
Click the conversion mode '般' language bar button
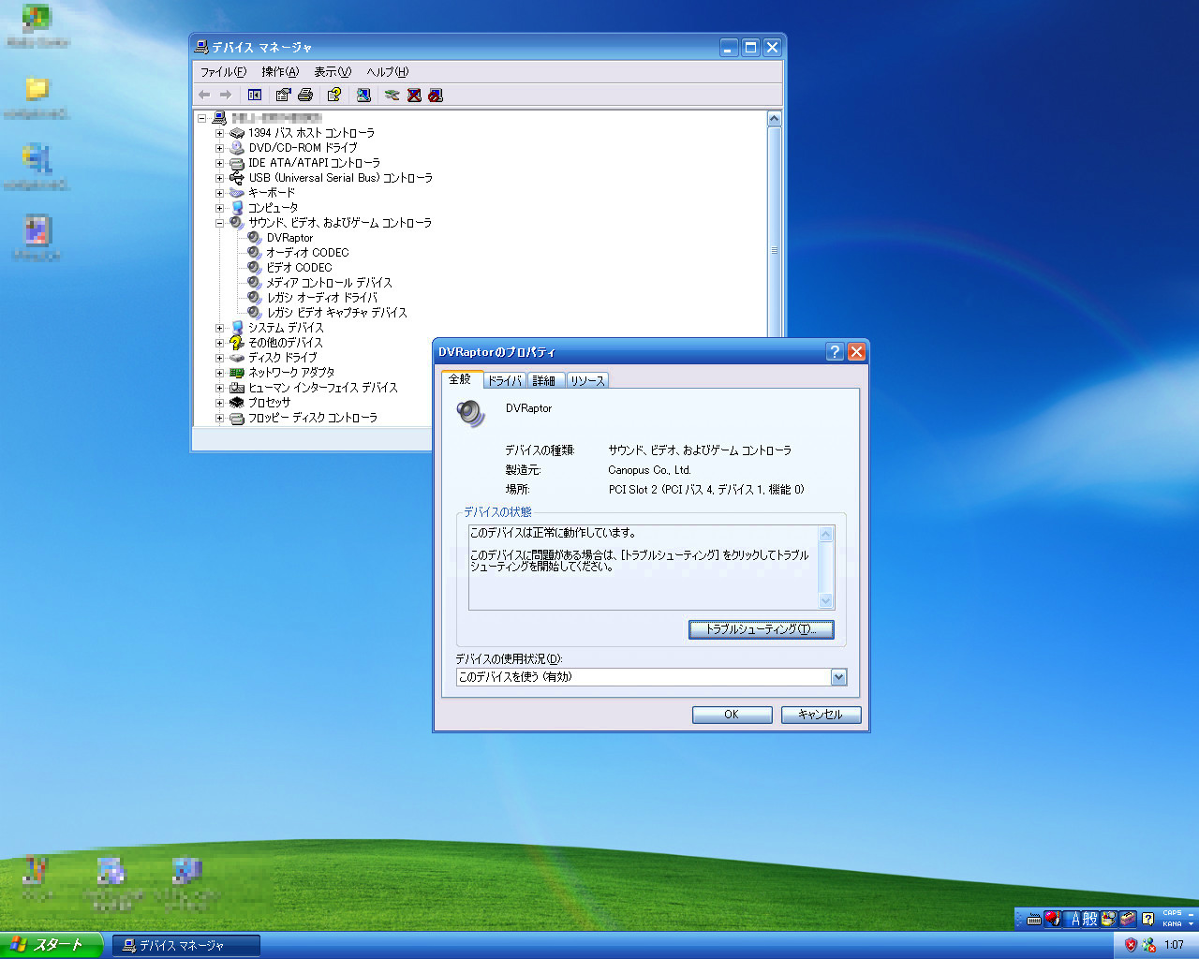click(x=1089, y=919)
